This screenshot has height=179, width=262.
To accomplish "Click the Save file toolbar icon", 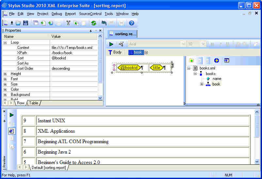I will (x=25, y=23).
